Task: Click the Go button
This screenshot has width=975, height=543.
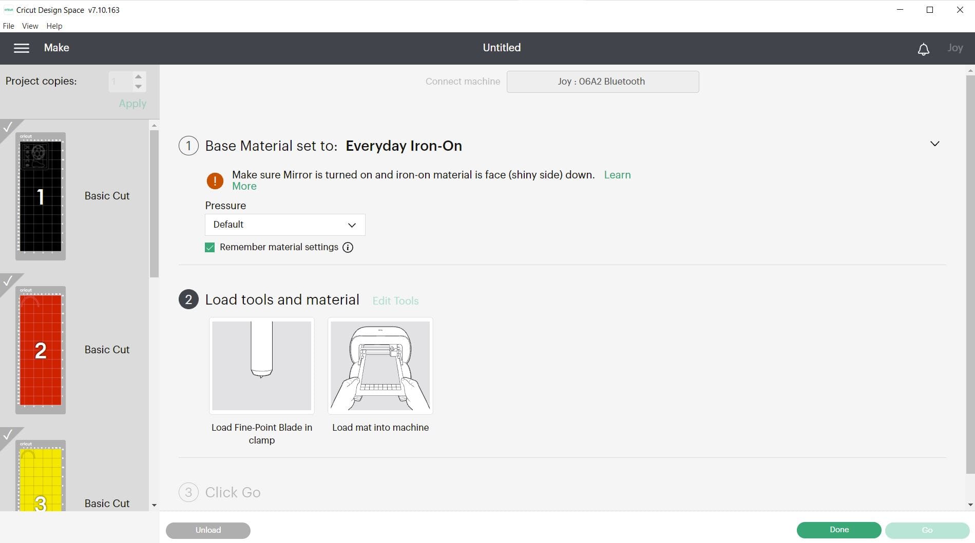Action: click(927, 530)
